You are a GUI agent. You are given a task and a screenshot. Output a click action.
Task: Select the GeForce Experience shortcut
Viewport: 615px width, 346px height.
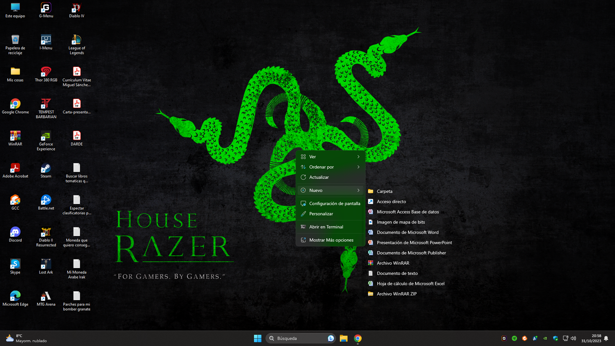click(x=46, y=140)
